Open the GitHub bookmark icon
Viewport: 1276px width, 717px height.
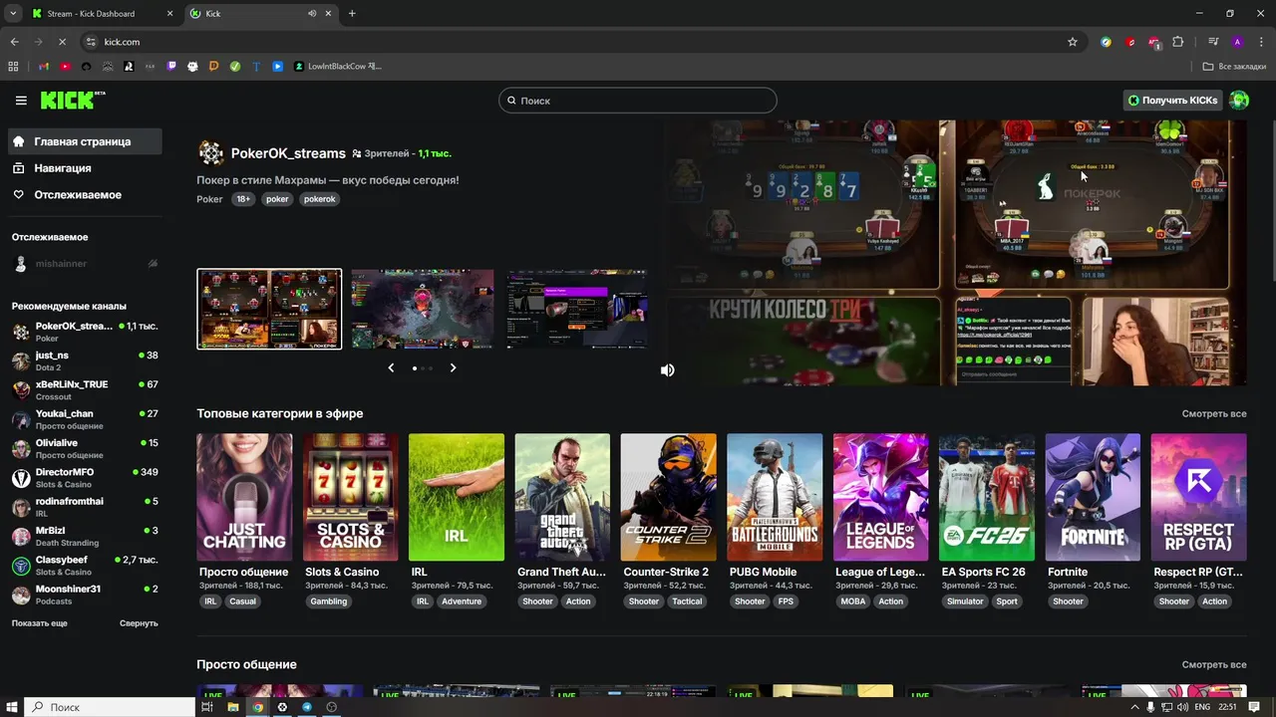point(192,67)
